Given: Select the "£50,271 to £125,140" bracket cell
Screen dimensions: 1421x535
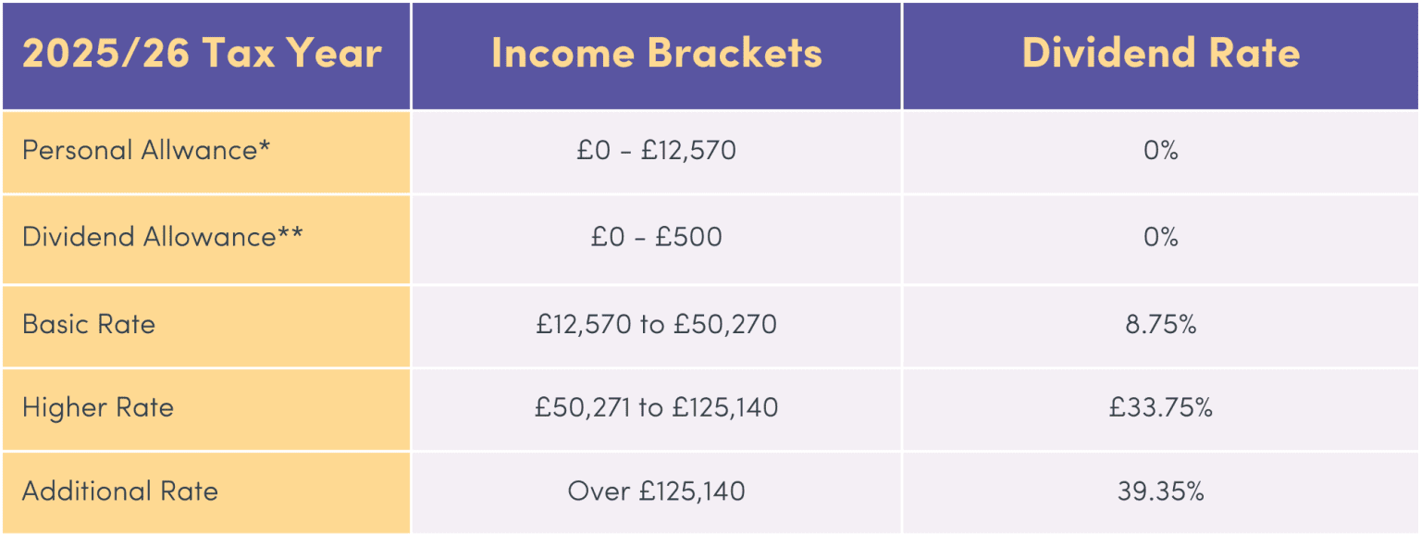Looking at the screenshot, I should tap(656, 407).
